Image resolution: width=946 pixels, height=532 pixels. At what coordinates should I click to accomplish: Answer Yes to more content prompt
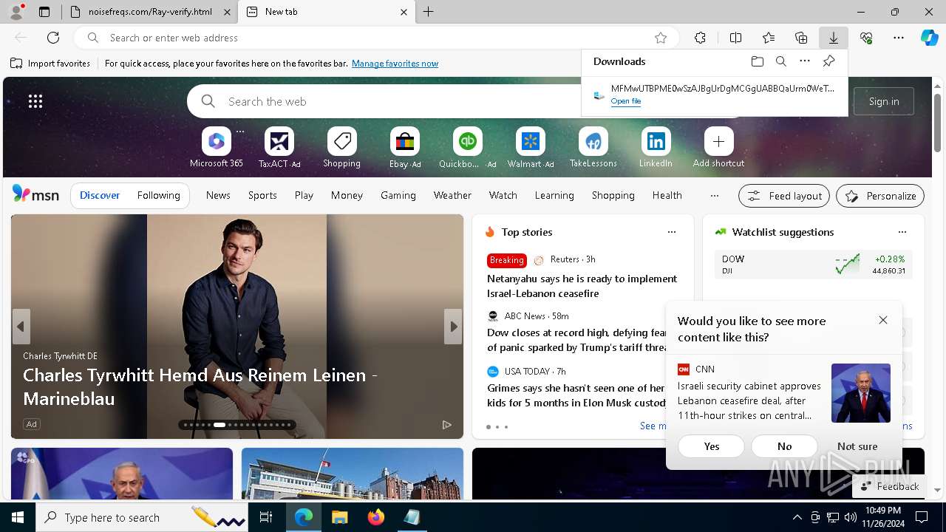[712, 446]
